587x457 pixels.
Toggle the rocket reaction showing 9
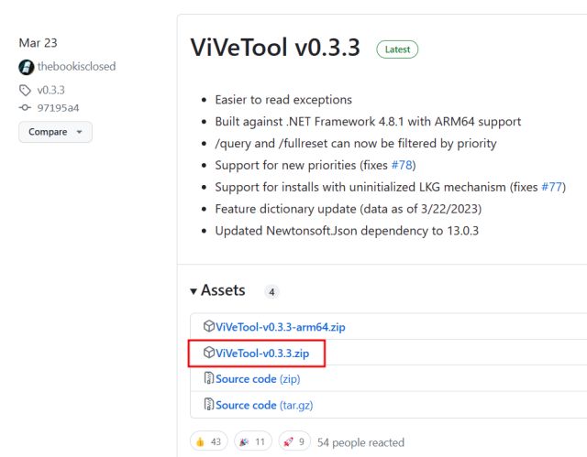pyautogui.click(x=293, y=442)
